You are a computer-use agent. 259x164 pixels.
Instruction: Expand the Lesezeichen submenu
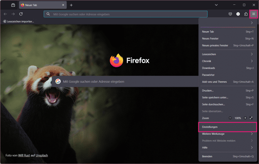[228, 54]
